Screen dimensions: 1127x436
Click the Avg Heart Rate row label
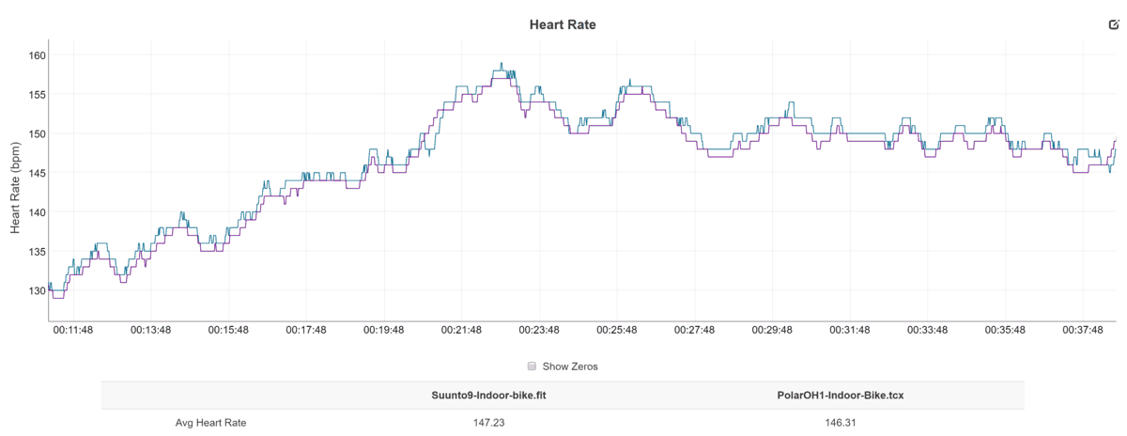(x=210, y=423)
